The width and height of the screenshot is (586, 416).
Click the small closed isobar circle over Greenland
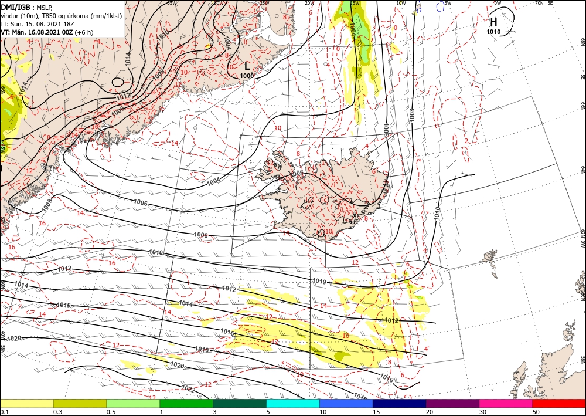(x=118, y=82)
